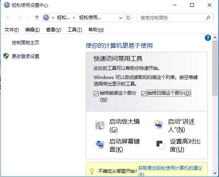Open the 帮助(H) menu

pos(96,30)
